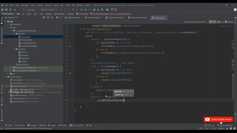The height and width of the screenshot is (133, 237).
Task: Click the Debug app bug icon
Action: 73,10
